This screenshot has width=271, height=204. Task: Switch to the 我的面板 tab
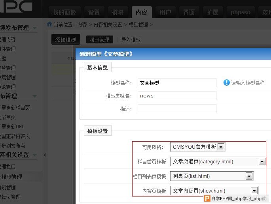[x=64, y=12]
